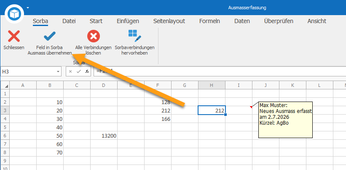Click cell B5 containing 40
Viewport: 346px width, 170px height.
pyautogui.click(x=50, y=127)
